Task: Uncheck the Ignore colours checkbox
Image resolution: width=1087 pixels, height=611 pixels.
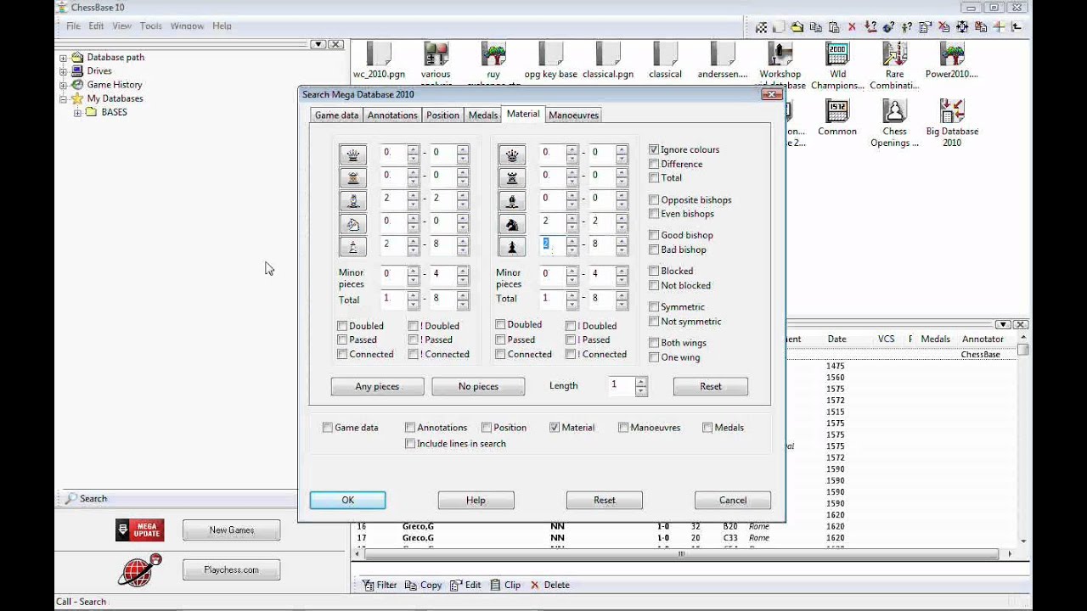Action: coord(654,149)
